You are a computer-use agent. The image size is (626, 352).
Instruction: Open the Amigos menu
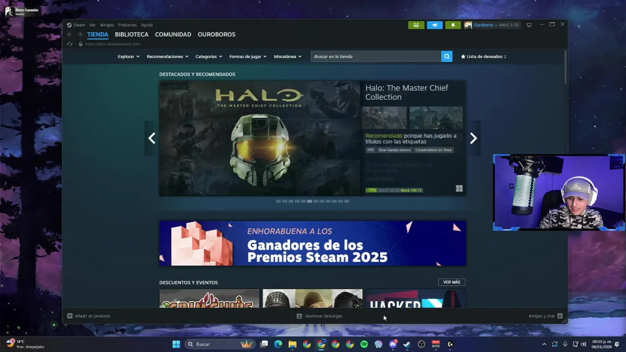107,25
